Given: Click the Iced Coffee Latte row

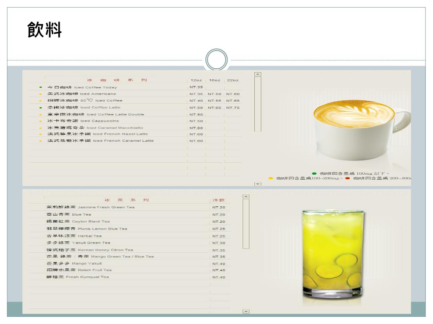Looking at the screenshot, I should (135, 108).
